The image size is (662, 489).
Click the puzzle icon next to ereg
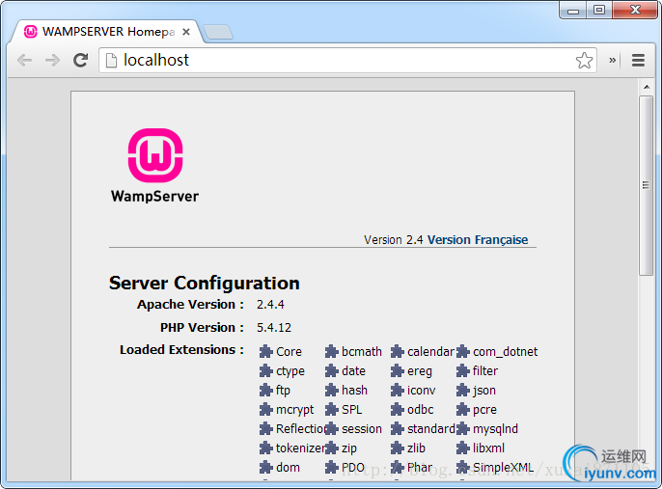tap(398, 370)
